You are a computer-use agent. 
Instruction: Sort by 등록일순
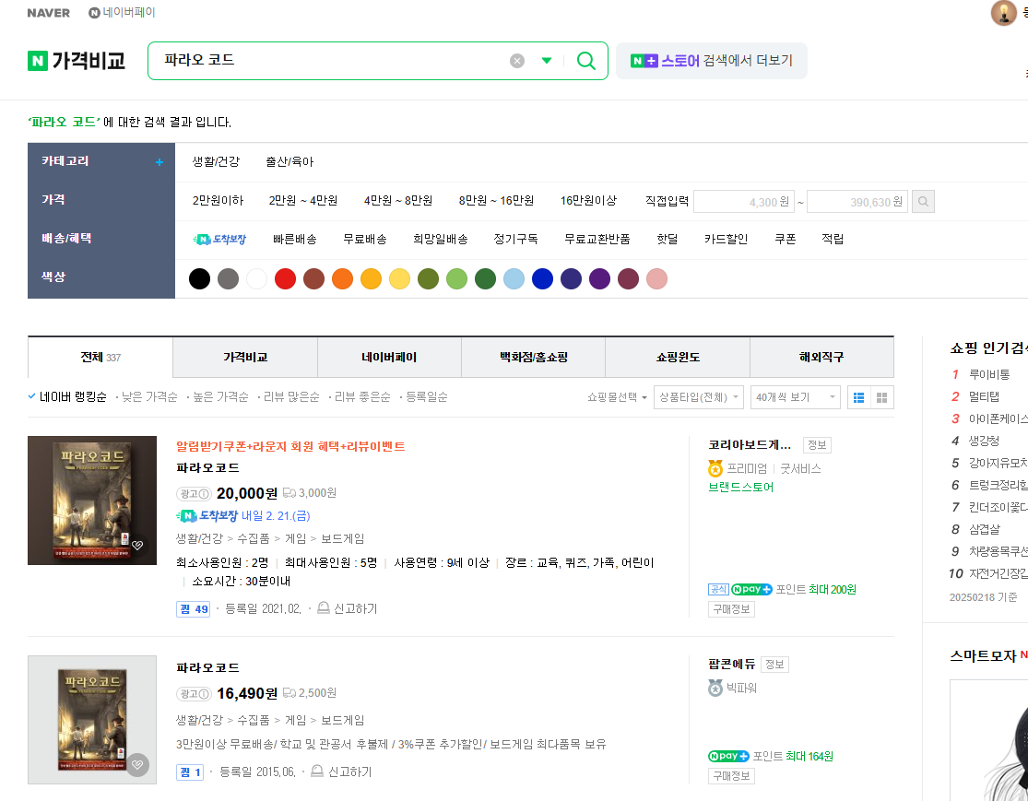coord(426,397)
